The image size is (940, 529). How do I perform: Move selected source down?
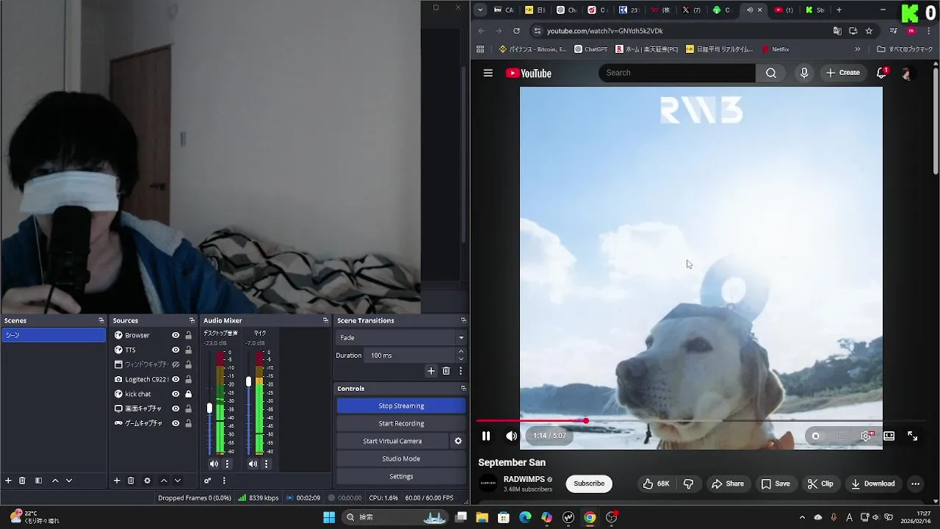(177, 481)
